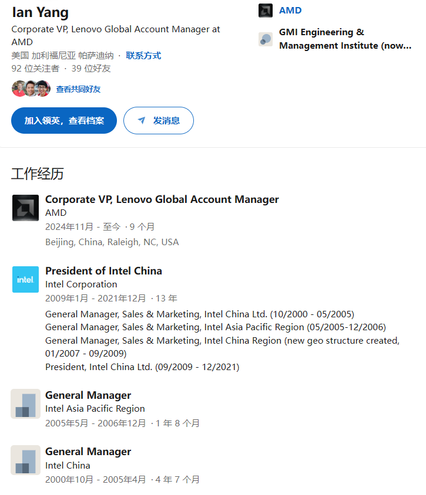Image resolution: width=426 pixels, height=495 pixels.
Task: Click General Manager title for Intel Asia Pacific
Action: (88, 395)
